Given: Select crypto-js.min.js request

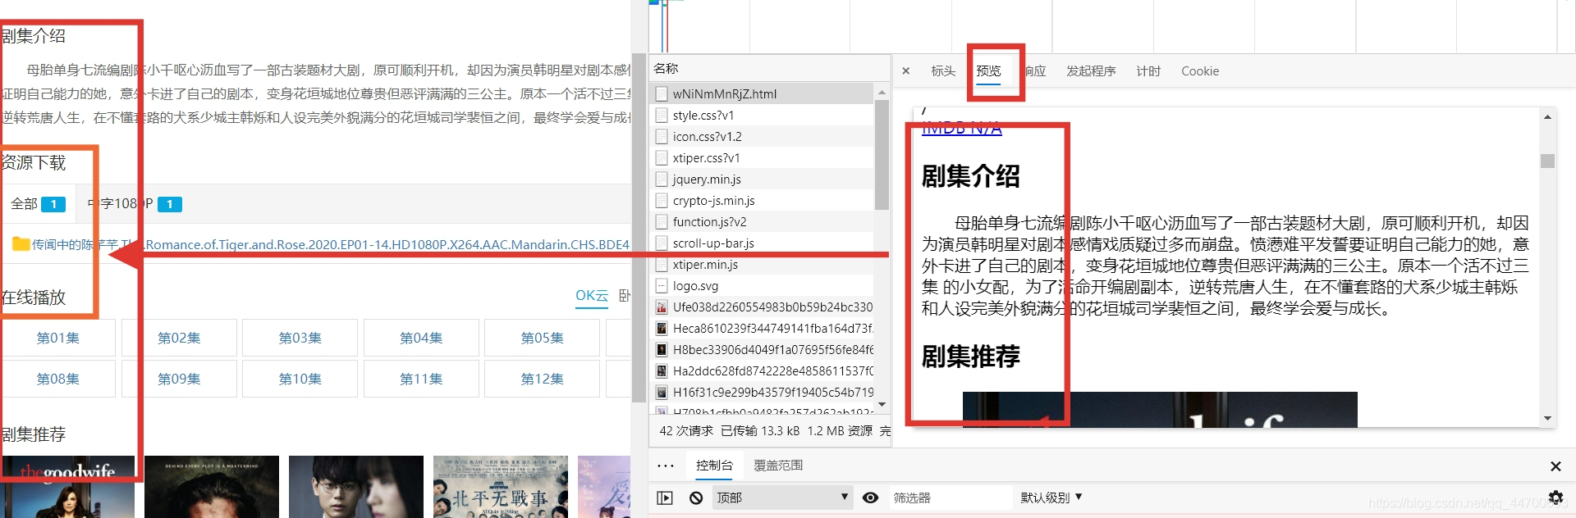Looking at the screenshot, I should (x=763, y=200).
